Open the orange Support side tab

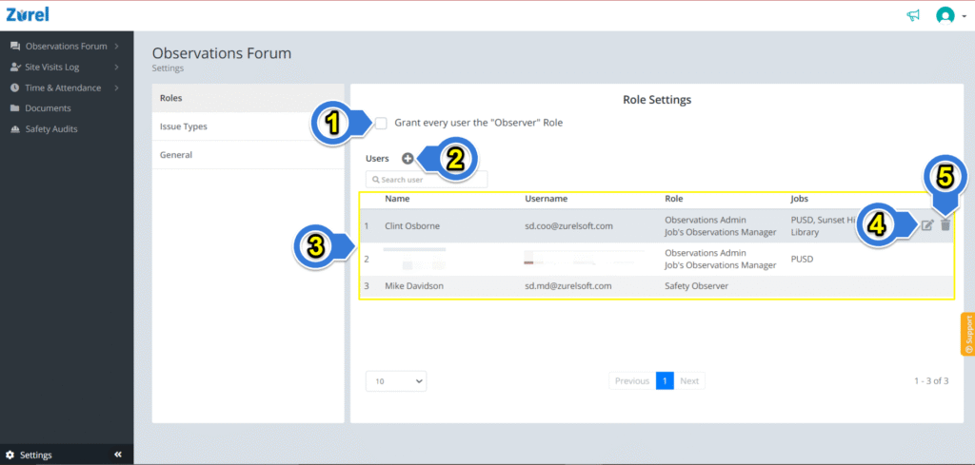(x=967, y=334)
